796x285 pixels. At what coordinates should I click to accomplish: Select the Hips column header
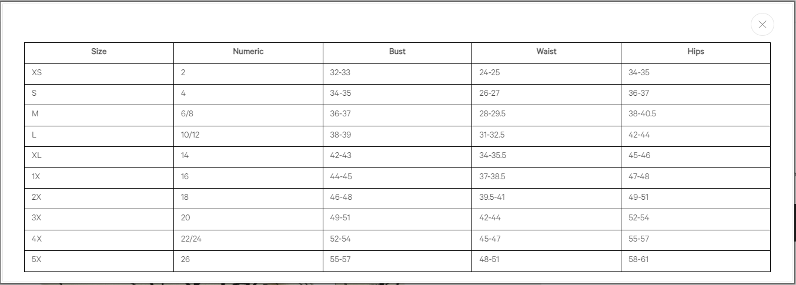695,52
